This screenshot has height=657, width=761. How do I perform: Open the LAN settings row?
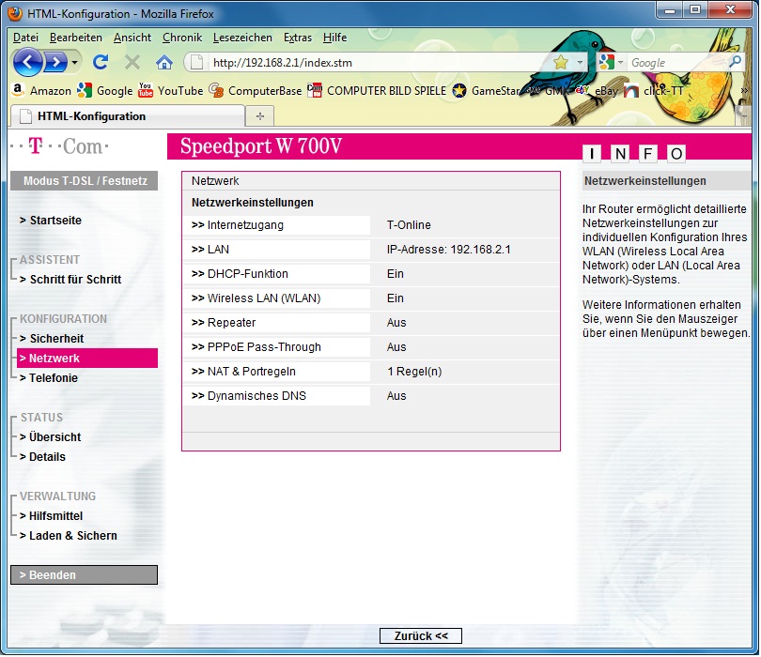click(x=276, y=250)
